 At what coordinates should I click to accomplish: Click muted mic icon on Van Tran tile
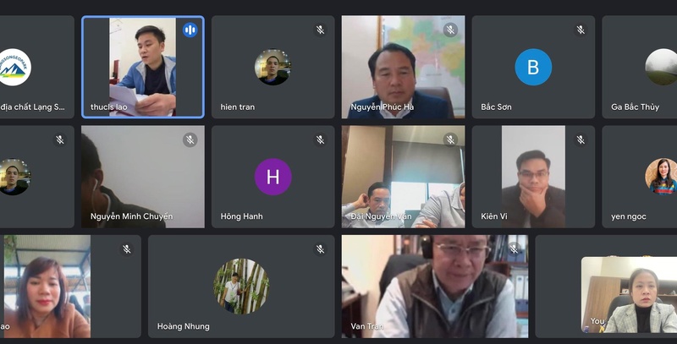[514, 248]
